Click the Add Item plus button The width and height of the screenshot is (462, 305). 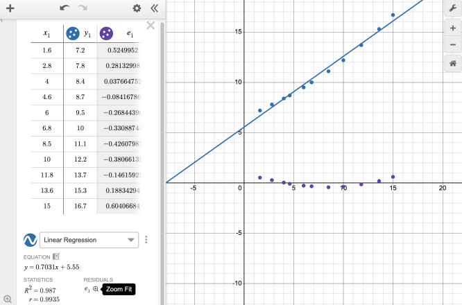point(10,9)
